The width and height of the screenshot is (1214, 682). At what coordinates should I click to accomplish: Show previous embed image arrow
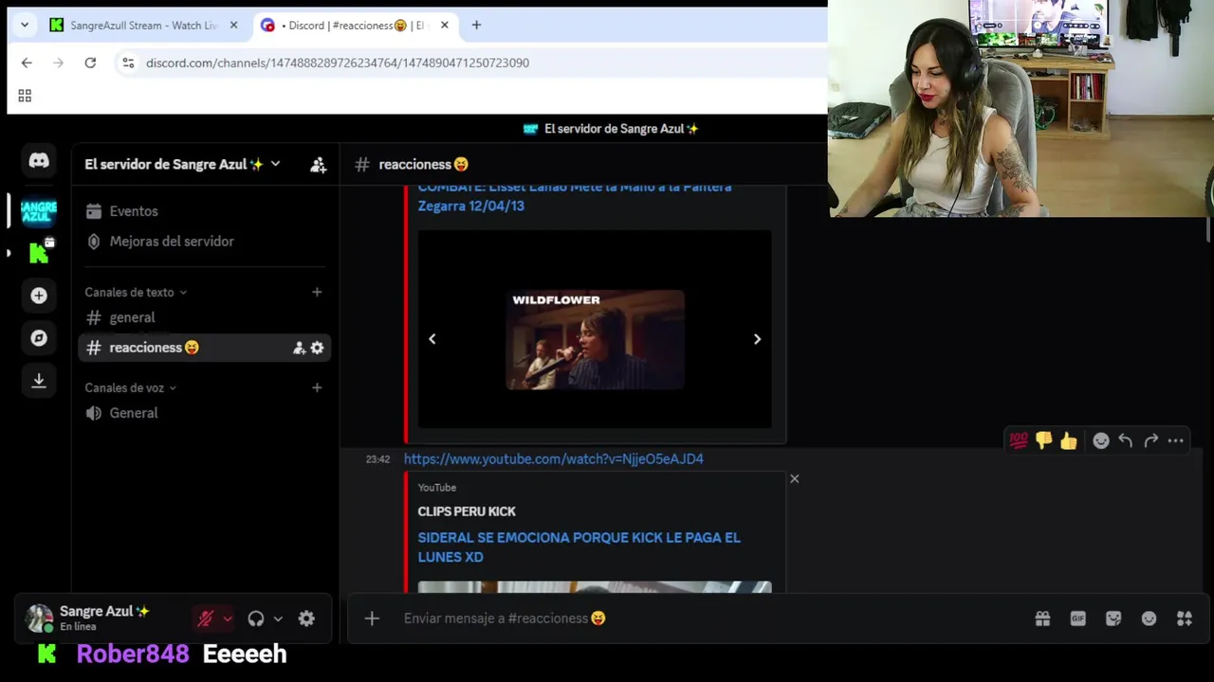[x=432, y=339]
